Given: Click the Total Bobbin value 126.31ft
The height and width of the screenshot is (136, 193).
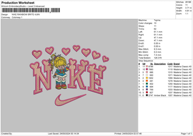Looking at the screenshot, I should (158, 58).
